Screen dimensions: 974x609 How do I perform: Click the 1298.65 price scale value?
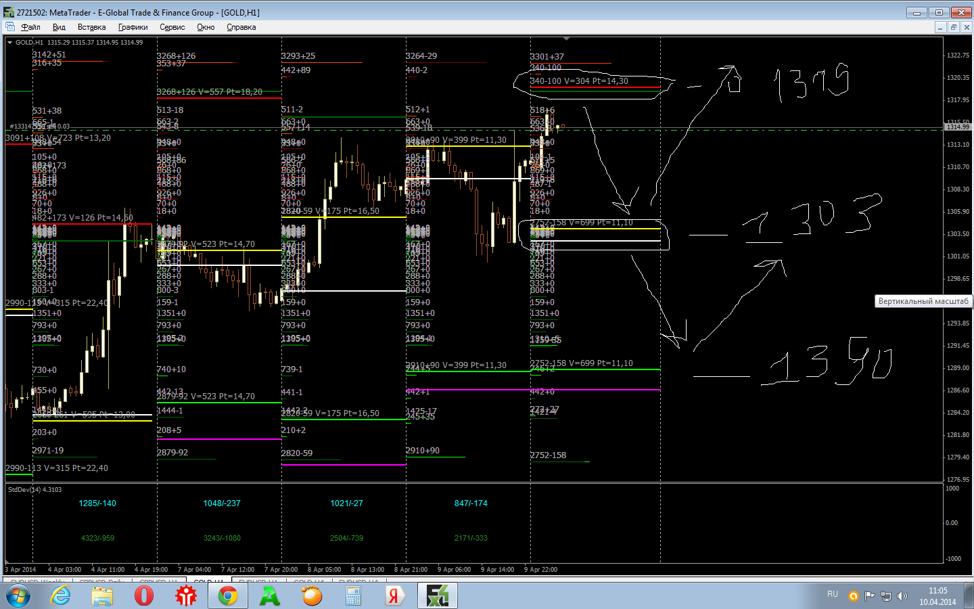[x=958, y=278]
